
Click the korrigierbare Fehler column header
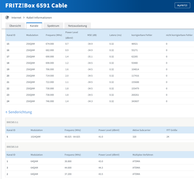[x=142, y=35]
